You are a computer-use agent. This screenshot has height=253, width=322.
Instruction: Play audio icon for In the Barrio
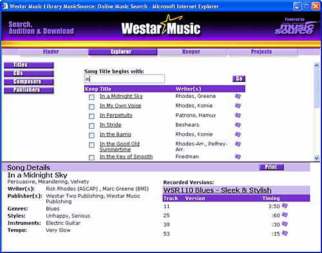click(238, 135)
